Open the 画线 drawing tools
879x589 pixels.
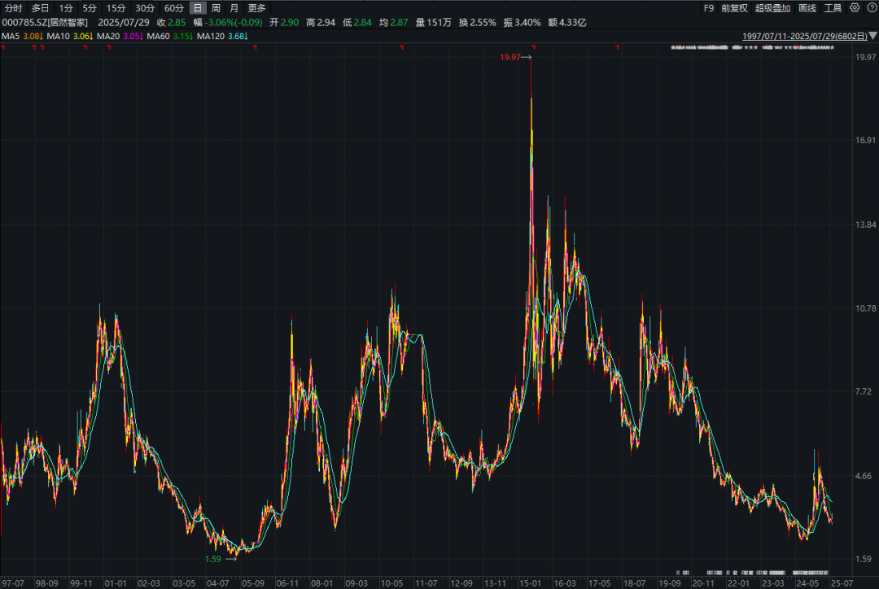coord(807,8)
